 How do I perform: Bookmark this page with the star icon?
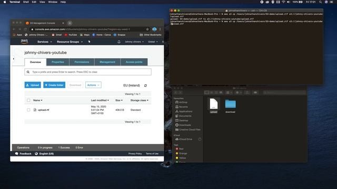point(147,29)
